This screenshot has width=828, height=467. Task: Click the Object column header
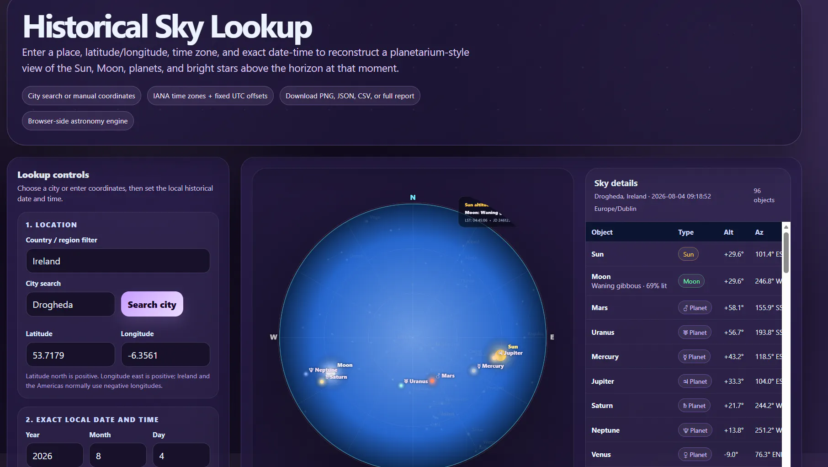click(602, 232)
